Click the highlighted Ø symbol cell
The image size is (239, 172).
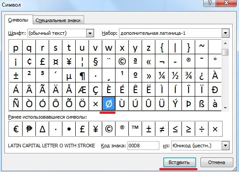pos(108,104)
